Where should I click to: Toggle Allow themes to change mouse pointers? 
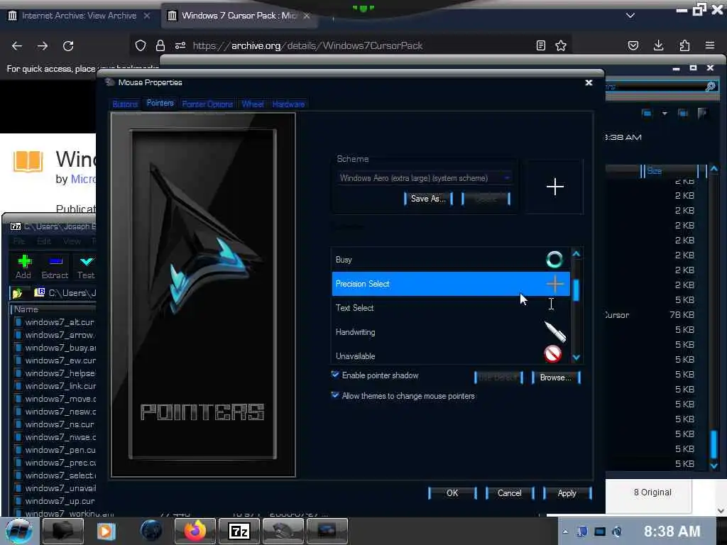335,395
